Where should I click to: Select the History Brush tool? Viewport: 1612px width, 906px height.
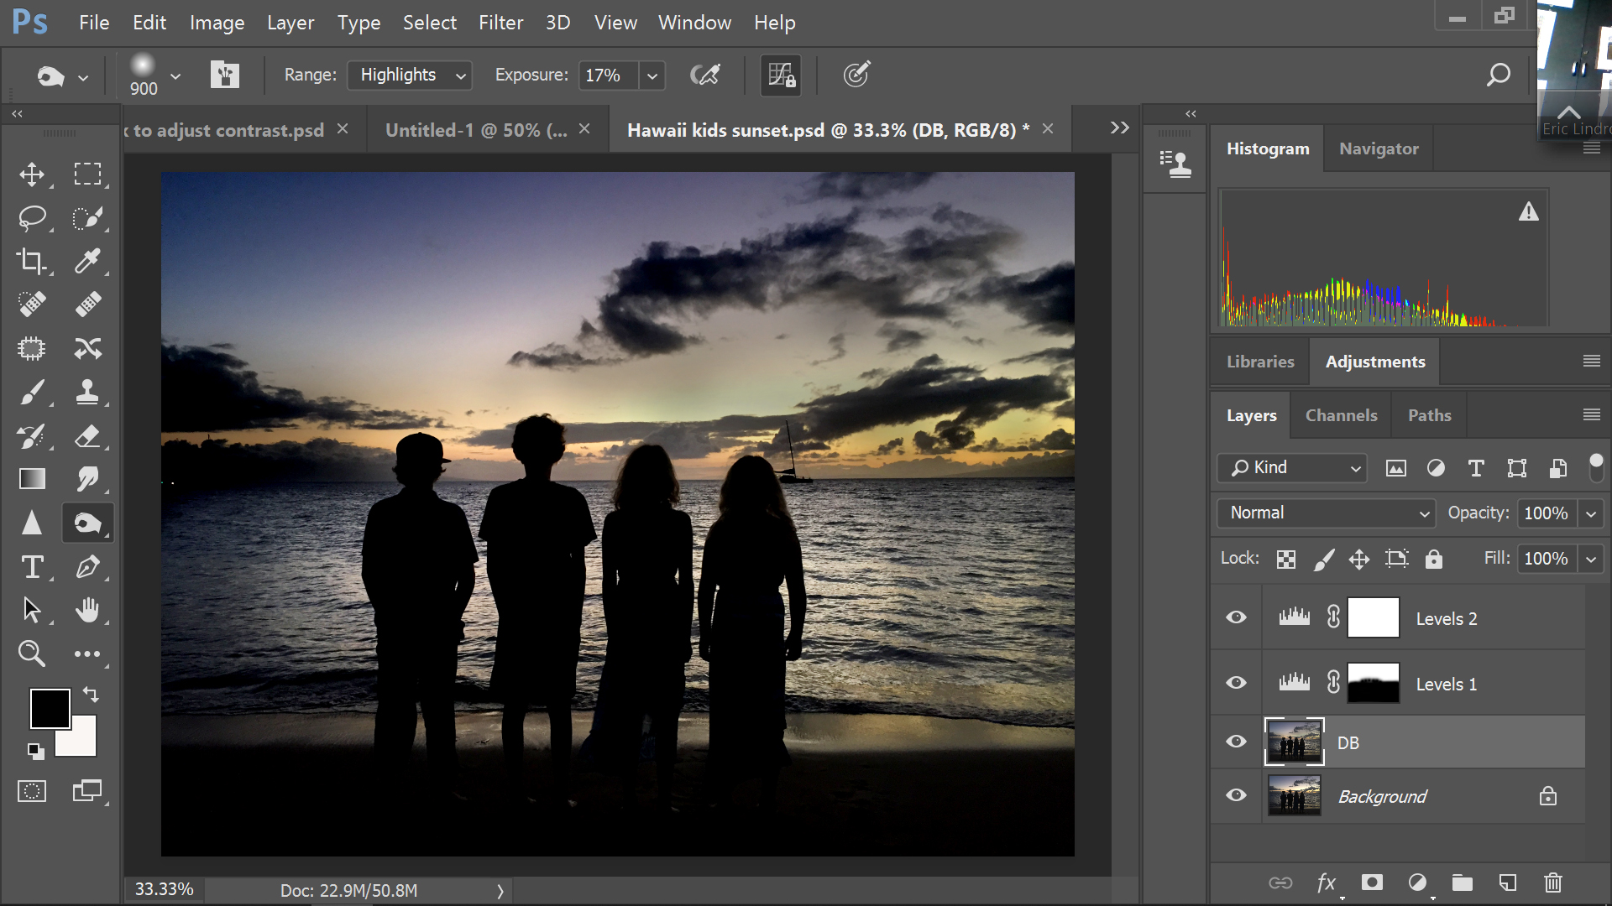coord(32,436)
